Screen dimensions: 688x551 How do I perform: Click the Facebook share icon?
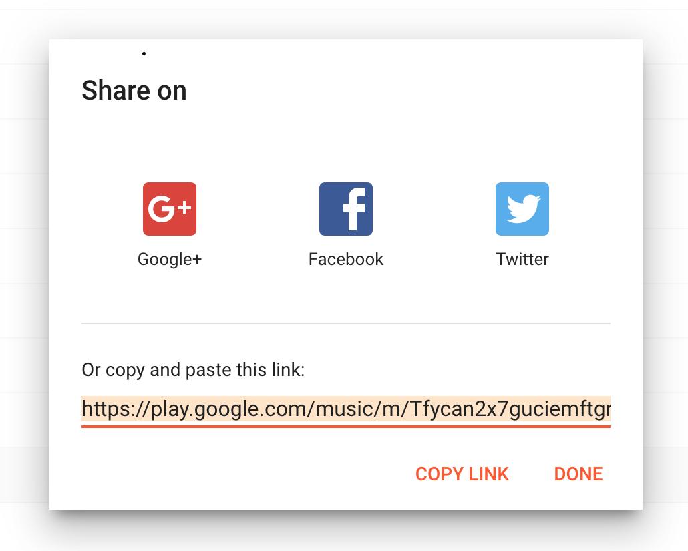click(x=346, y=209)
